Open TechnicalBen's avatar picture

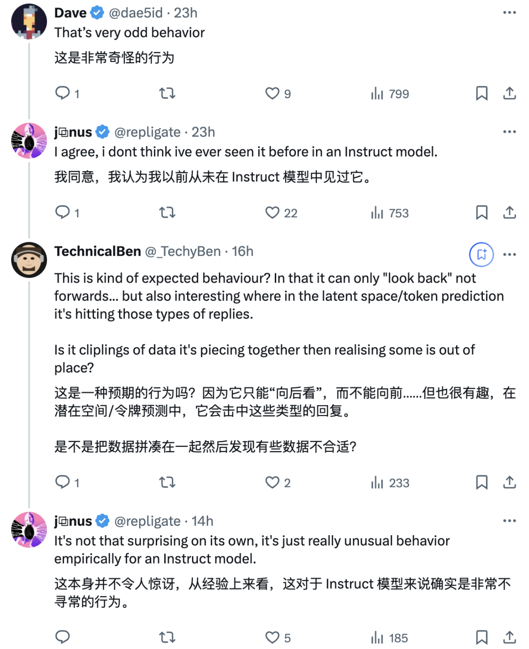[x=29, y=260]
